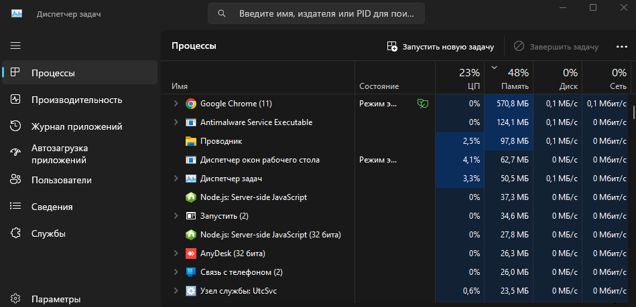Maximize the Task Manager window
This screenshot has width=636, height=307.
[592, 7]
